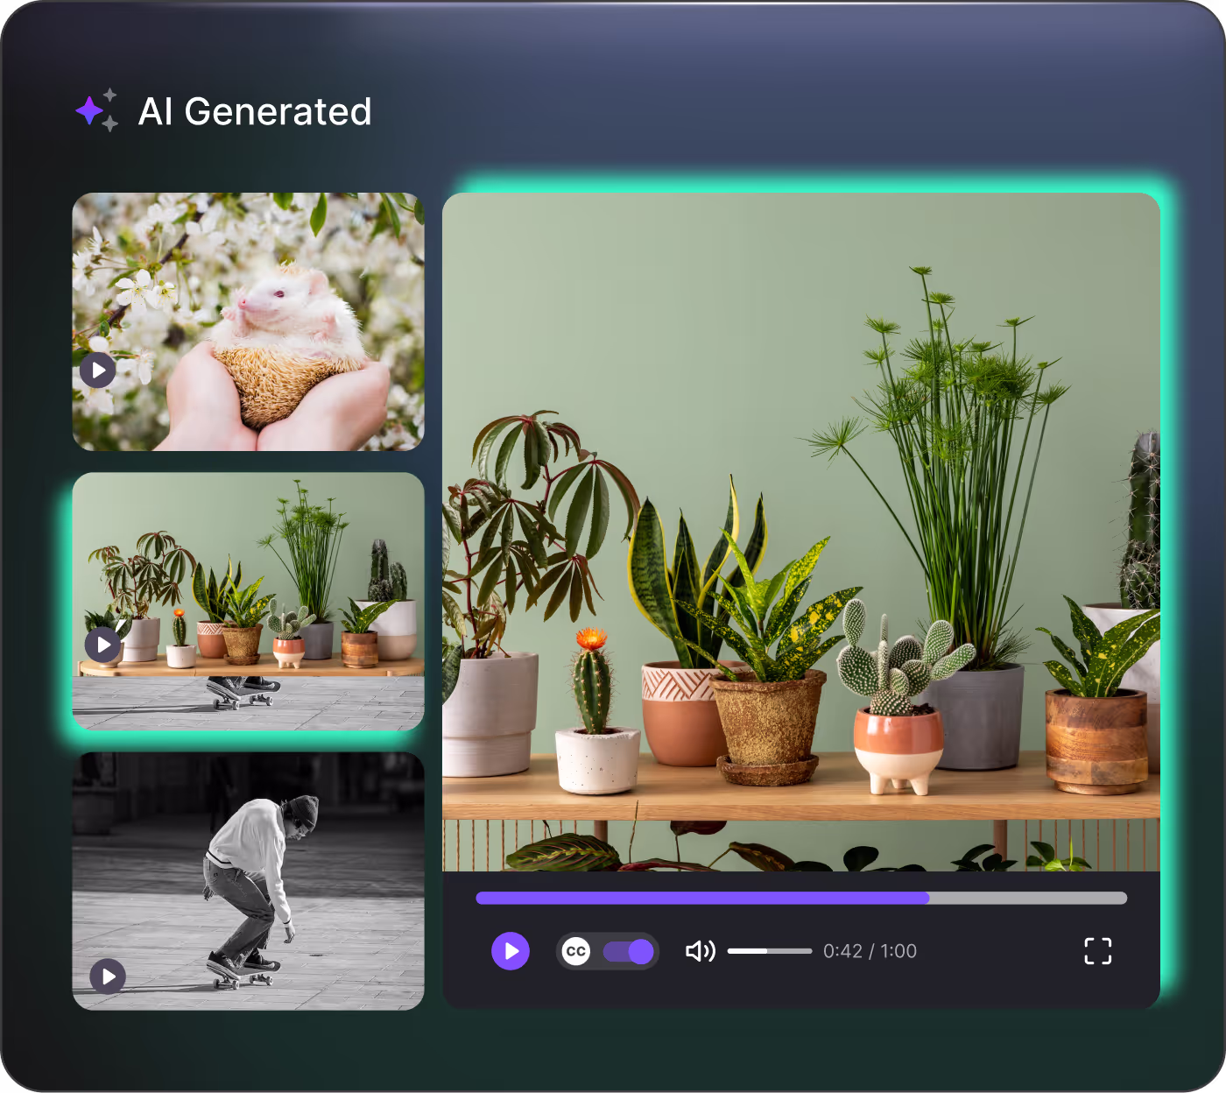Play the plants shelf video thumbnail
The width and height of the screenshot is (1226, 1093).
pyautogui.click(x=103, y=645)
